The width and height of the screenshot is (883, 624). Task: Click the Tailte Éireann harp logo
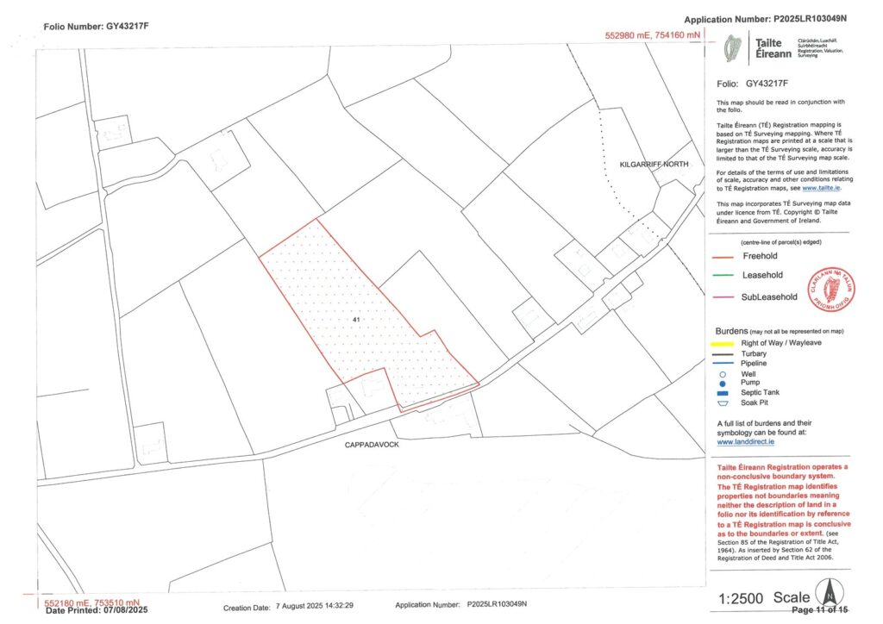tap(733, 49)
